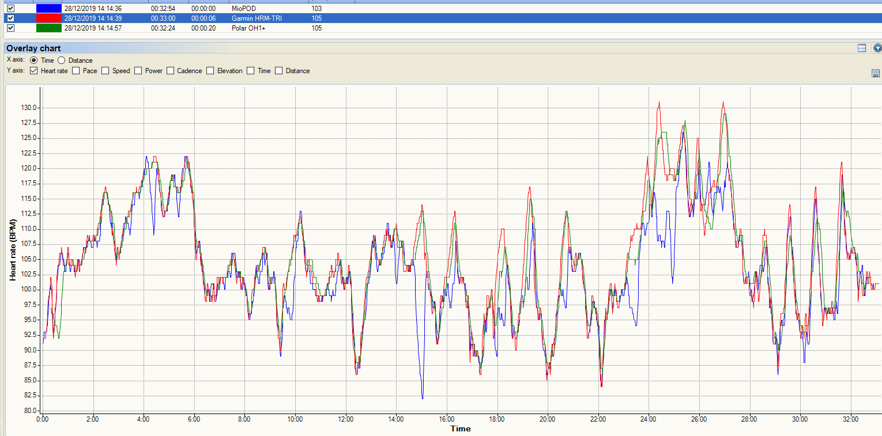The height and width of the screenshot is (436, 882).
Task: Select Time radio button for X axis
Action: pyautogui.click(x=33, y=60)
